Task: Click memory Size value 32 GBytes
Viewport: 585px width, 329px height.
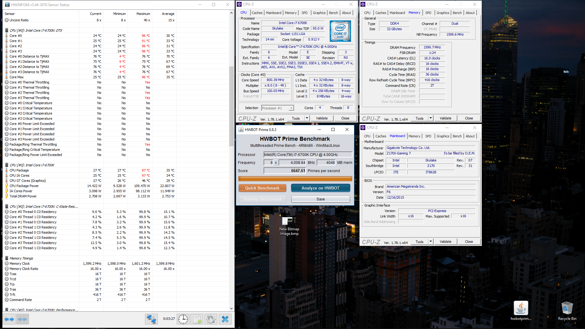Action: pyautogui.click(x=394, y=29)
